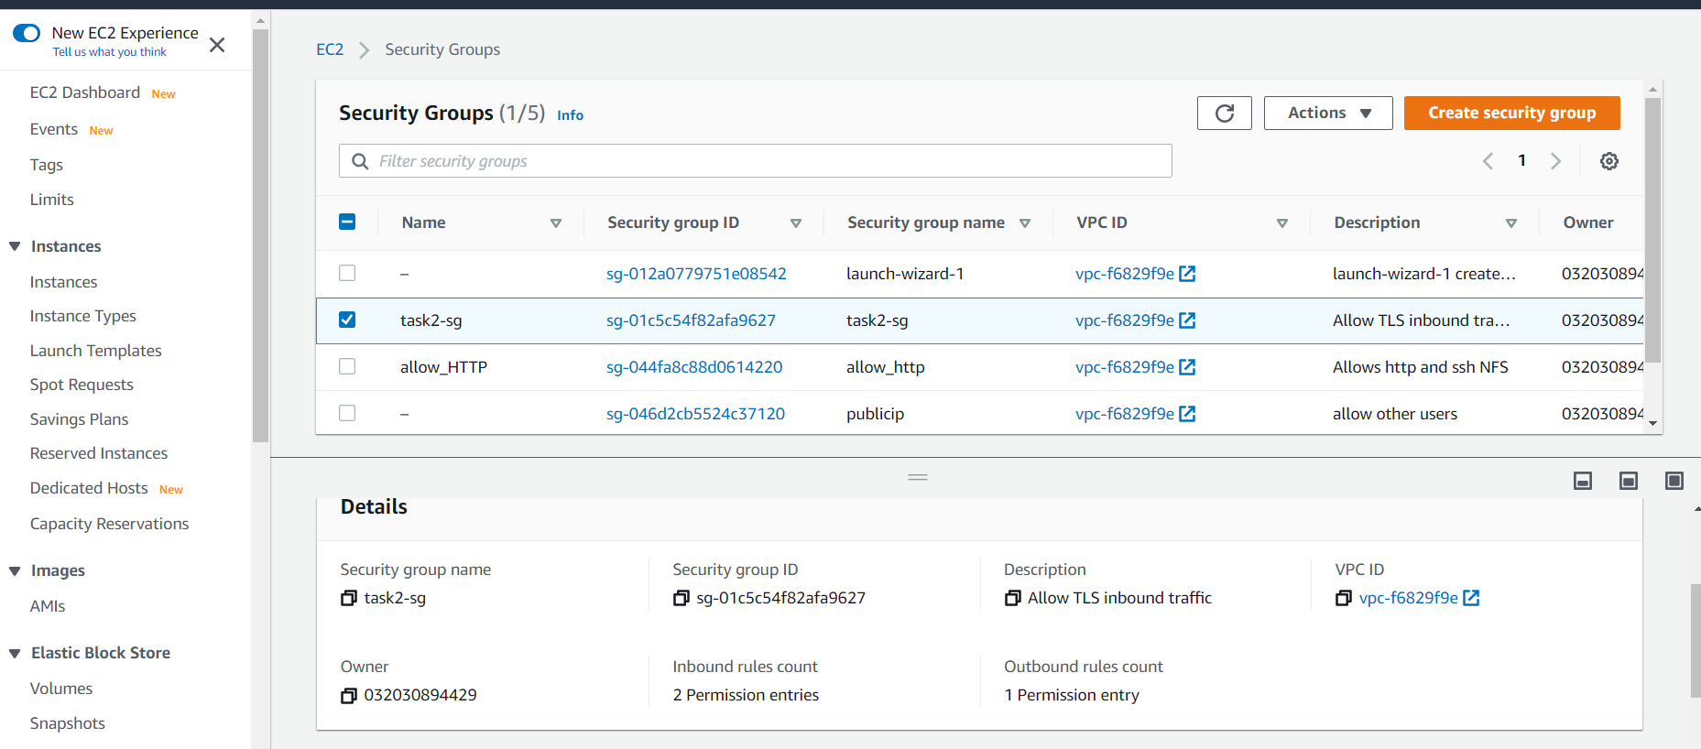Copy description Allow TLS inbound traffic
The width and height of the screenshot is (1701, 749).
point(1012,598)
